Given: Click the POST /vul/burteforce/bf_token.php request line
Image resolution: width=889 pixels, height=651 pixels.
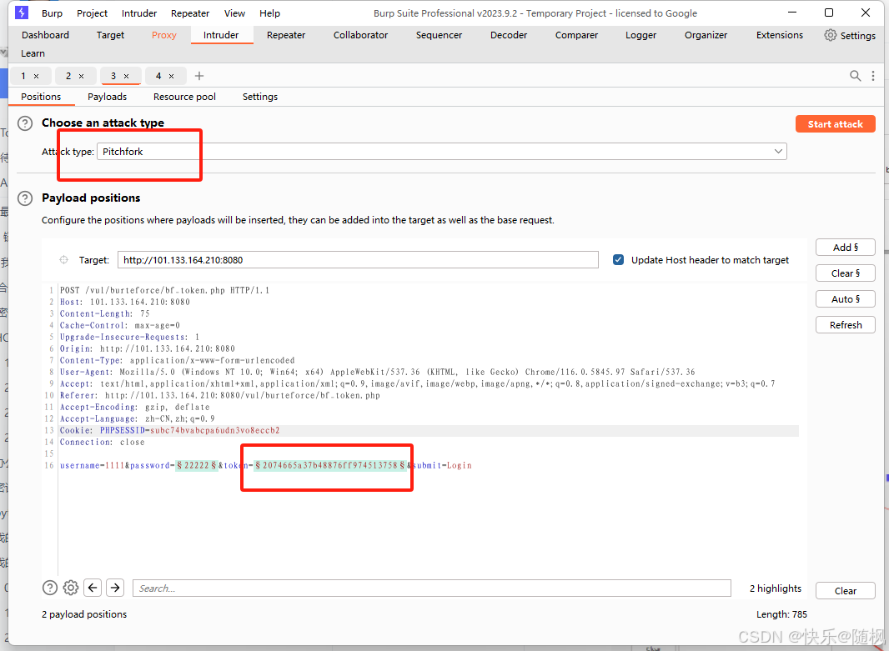Looking at the screenshot, I should click(164, 290).
